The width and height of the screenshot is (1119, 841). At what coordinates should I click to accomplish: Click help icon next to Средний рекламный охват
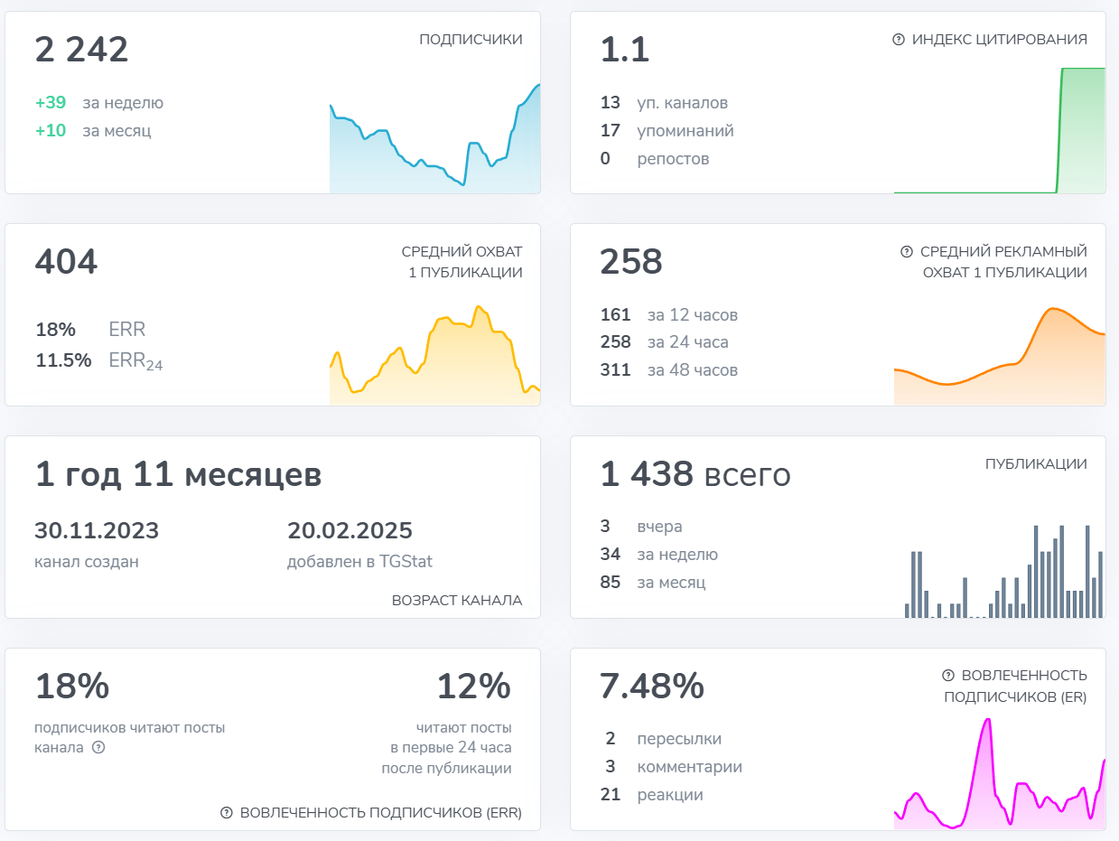click(x=907, y=252)
